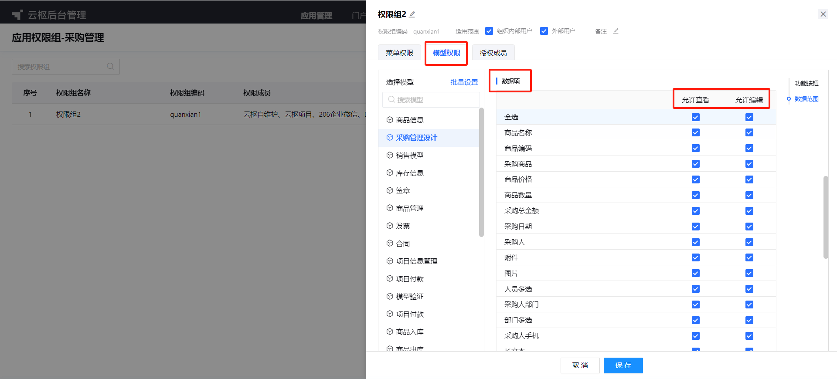
Task: Click the cube icon beside 模型验证
Action: [390, 296]
